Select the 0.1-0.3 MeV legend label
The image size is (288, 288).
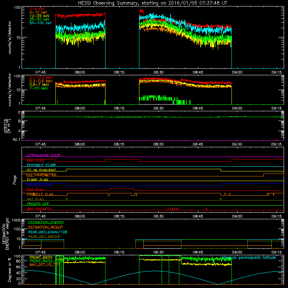pyautogui.click(x=41, y=77)
